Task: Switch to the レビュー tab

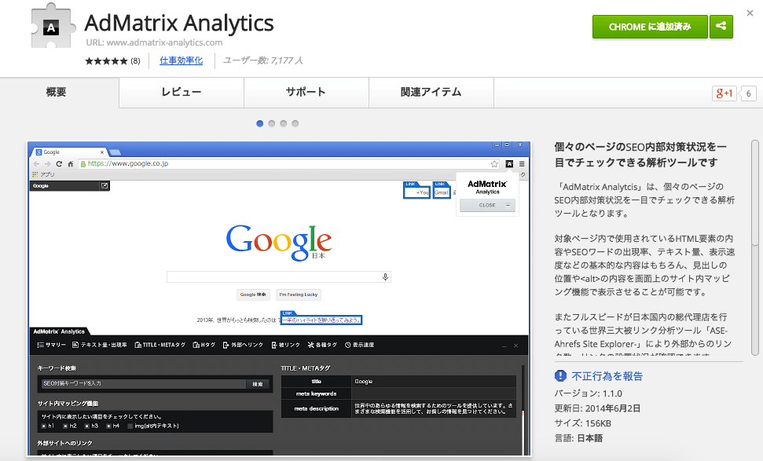Action: (x=182, y=92)
